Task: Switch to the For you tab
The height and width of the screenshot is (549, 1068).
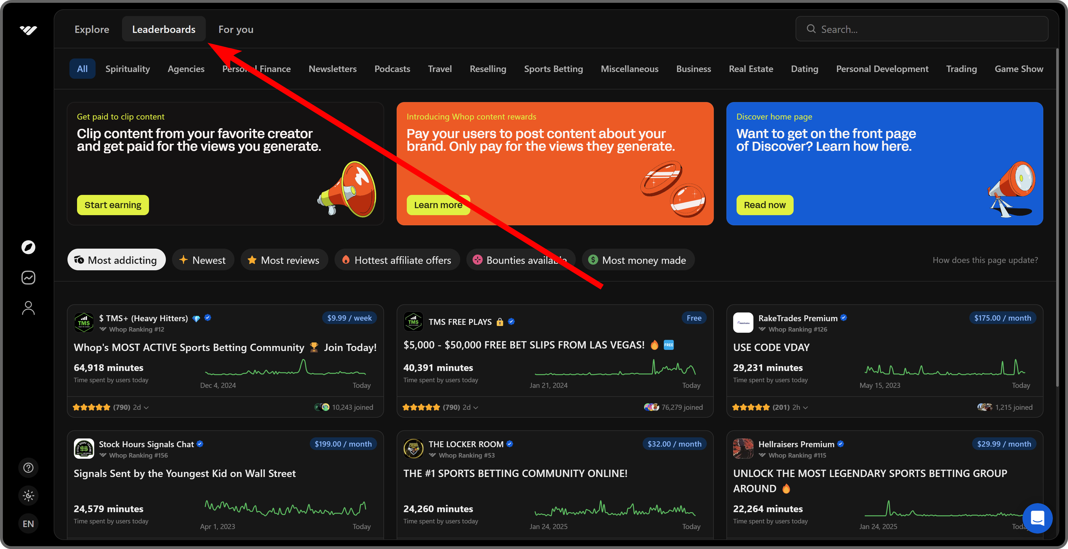Action: (236, 29)
